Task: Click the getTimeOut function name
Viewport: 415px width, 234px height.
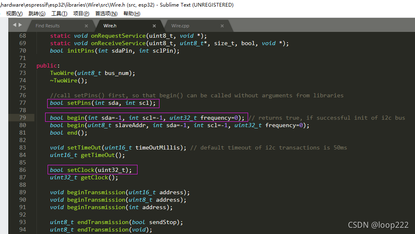Action: 98,155
